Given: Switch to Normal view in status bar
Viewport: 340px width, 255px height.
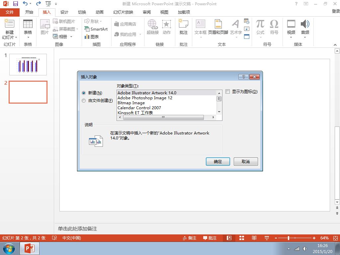Looking at the screenshot, I should [229, 238].
